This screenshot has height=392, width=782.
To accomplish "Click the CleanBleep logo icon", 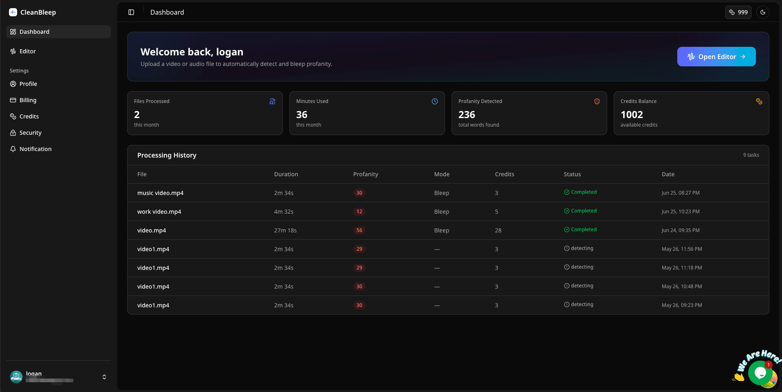I will pos(13,12).
